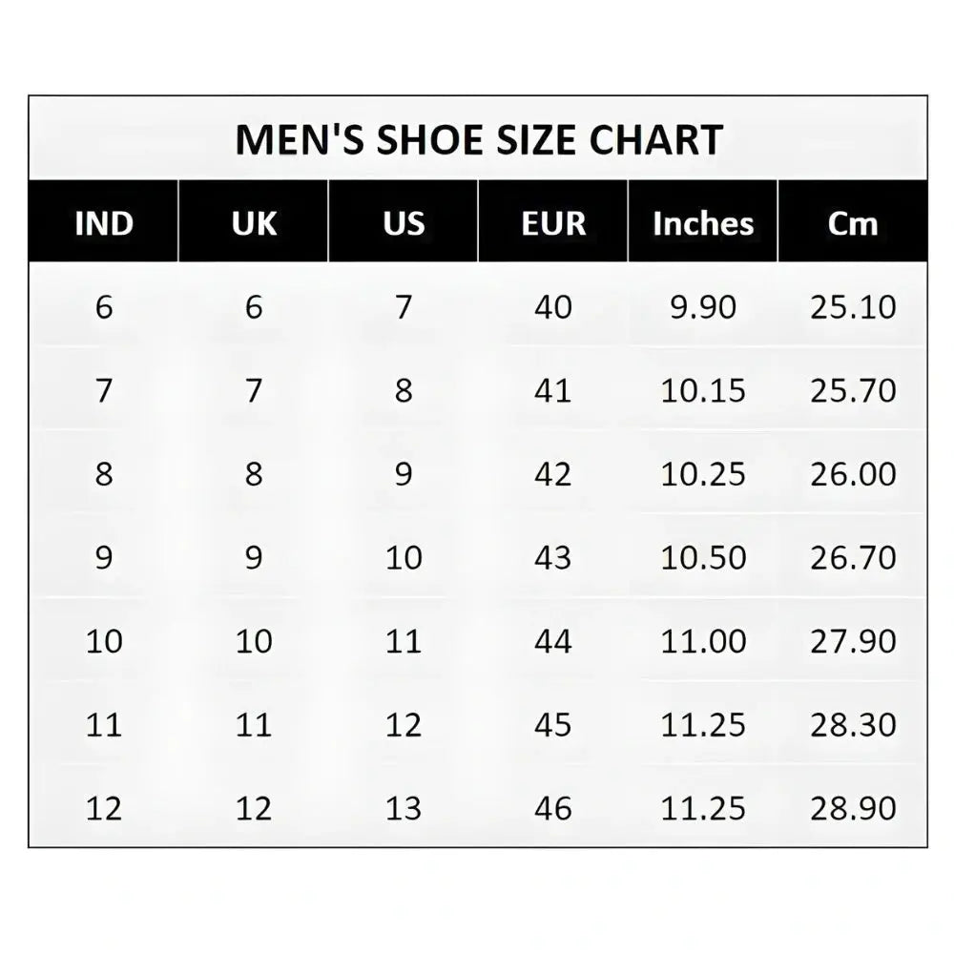Click the 25.10 cm value
The width and height of the screenshot is (954, 954).
(x=853, y=307)
